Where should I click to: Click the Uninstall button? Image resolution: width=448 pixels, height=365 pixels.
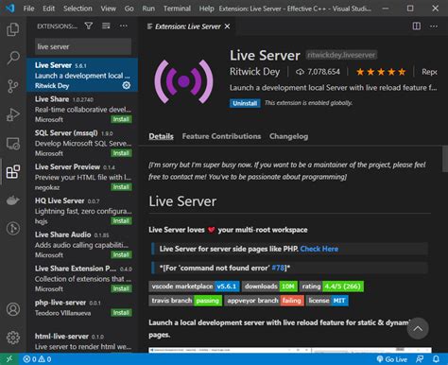point(245,103)
